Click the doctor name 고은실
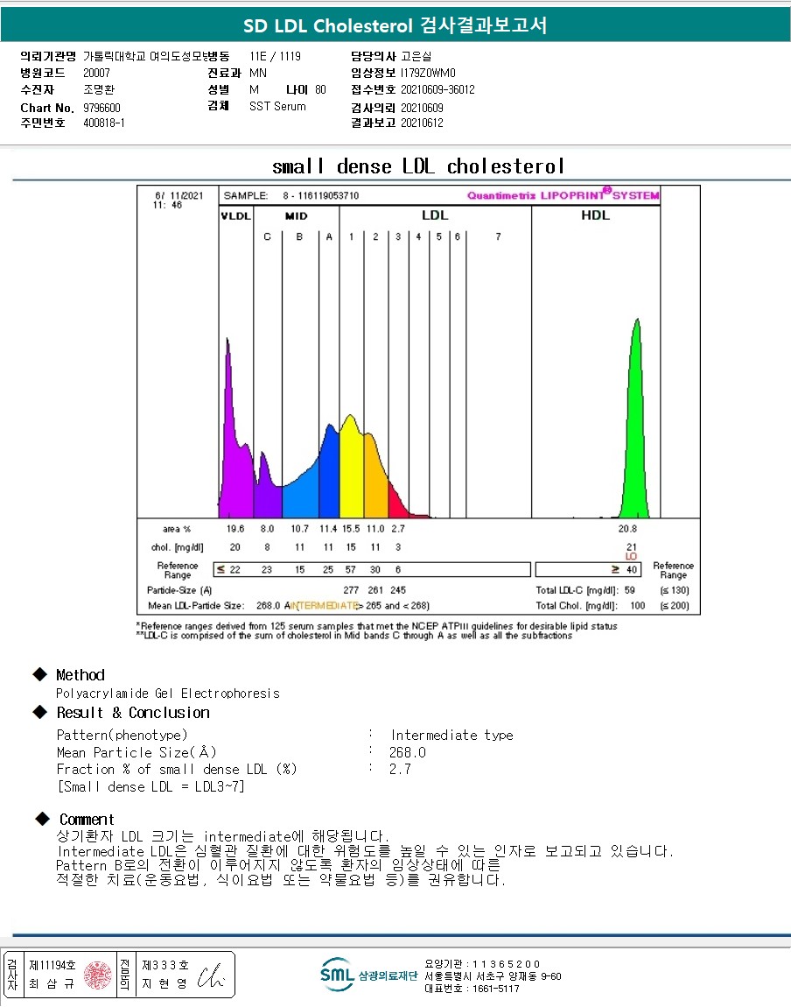 coord(416,56)
